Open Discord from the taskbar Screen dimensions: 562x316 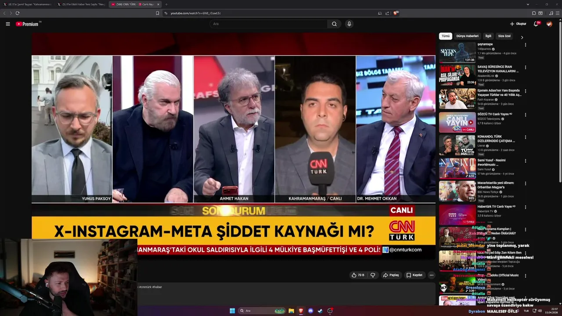(x=311, y=311)
